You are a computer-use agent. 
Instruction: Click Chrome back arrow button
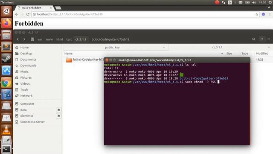pyautogui.click(x=17, y=14)
